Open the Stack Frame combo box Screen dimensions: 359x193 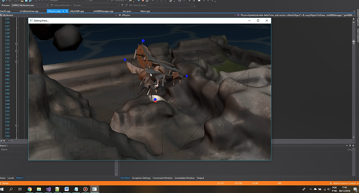coord(170,5)
